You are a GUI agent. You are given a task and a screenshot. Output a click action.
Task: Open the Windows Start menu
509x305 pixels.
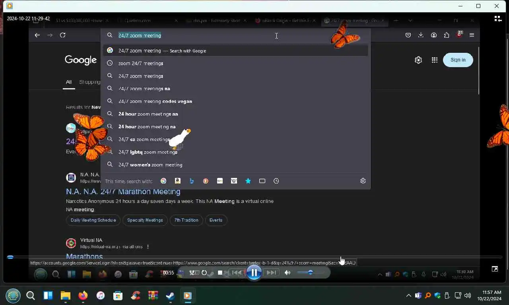tap(13, 295)
